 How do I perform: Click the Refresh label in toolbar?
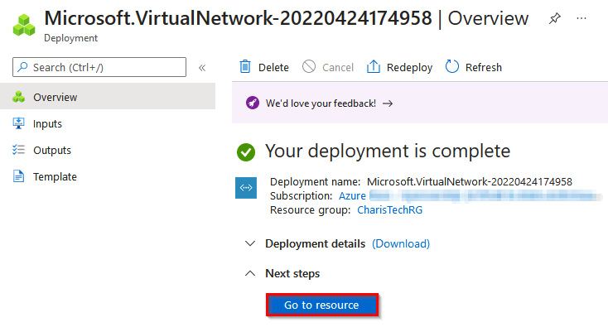tap(484, 67)
